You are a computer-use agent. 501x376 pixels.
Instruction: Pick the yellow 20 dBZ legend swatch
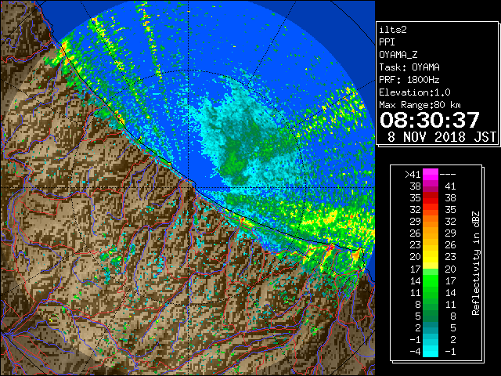(x=431, y=257)
